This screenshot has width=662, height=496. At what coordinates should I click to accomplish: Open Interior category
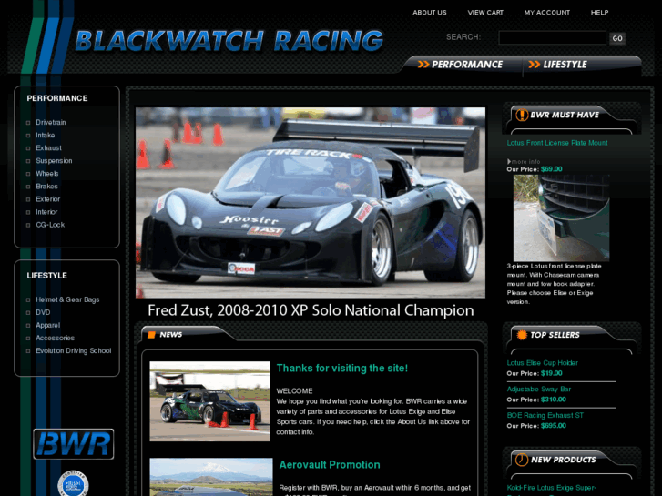tap(46, 212)
